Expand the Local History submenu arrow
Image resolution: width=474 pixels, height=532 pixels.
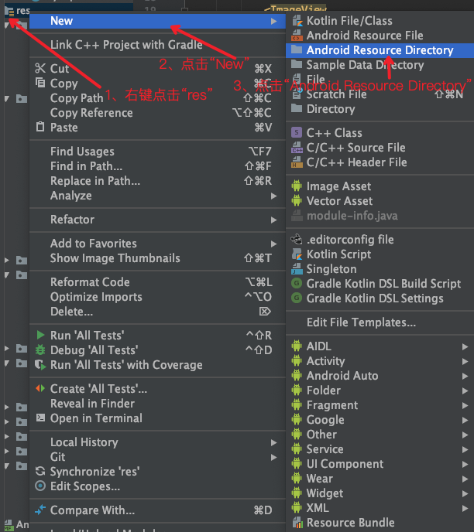coord(273,442)
